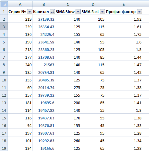Select column B header
The height and width of the screenshot is (151, 149).
coord(44,4)
